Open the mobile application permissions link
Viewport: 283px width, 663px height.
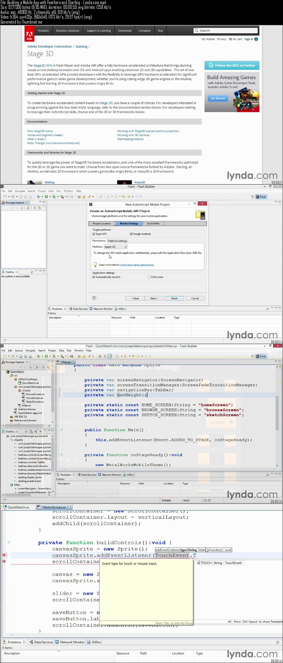click(136, 265)
